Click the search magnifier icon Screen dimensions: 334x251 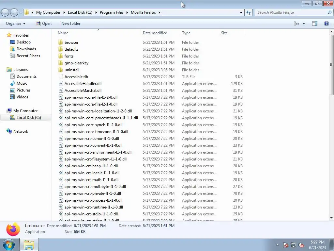[329, 12]
